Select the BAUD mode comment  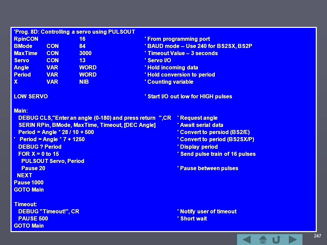point(198,46)
